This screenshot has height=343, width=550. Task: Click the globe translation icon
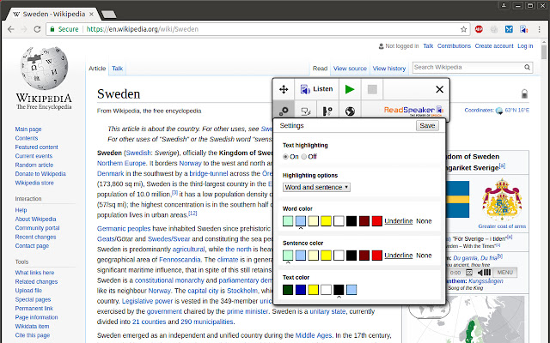click(x=350, y=111)
